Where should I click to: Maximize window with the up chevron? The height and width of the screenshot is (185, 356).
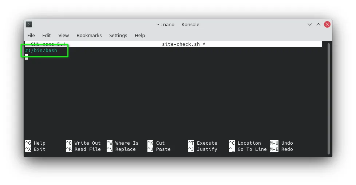click(x=318, y=24)
